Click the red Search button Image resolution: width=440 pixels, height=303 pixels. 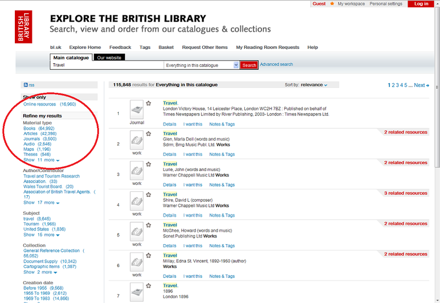(249, 65)
